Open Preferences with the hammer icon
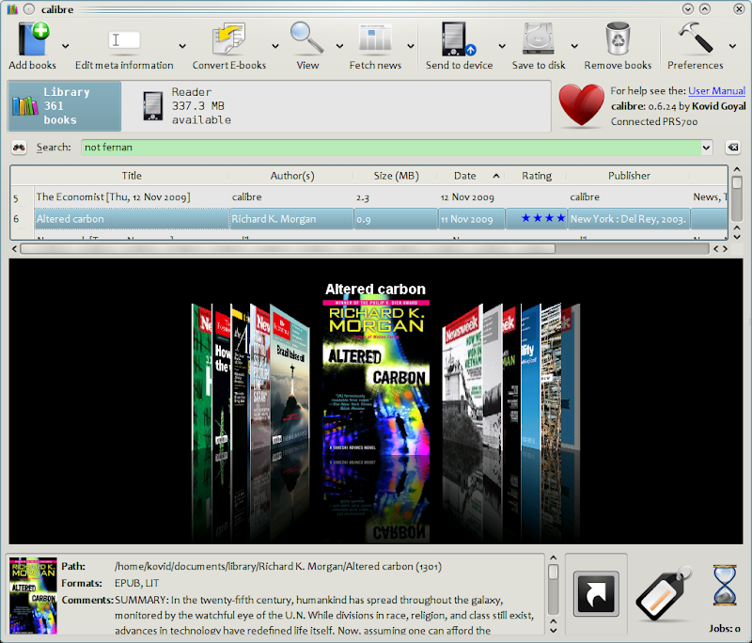The height and width of the screenshot is (643, 752). click(x=696, y=39)
